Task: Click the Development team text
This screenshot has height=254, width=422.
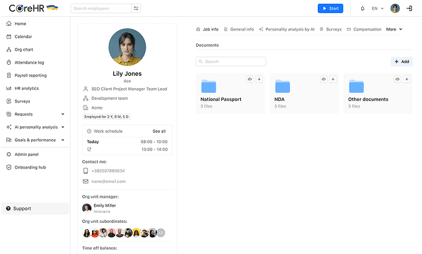Action: [109, 98]
